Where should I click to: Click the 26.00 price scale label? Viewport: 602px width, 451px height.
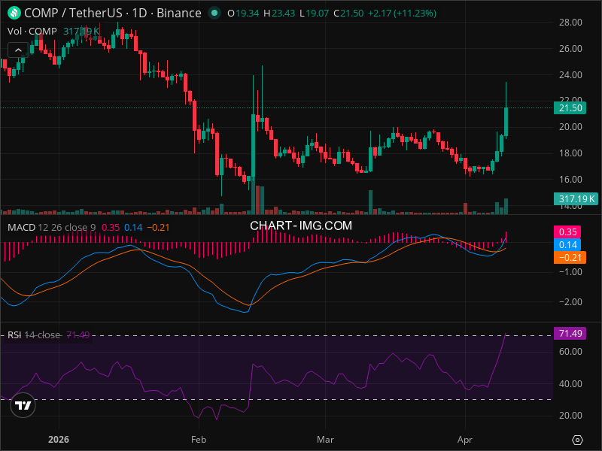[570, 49]
